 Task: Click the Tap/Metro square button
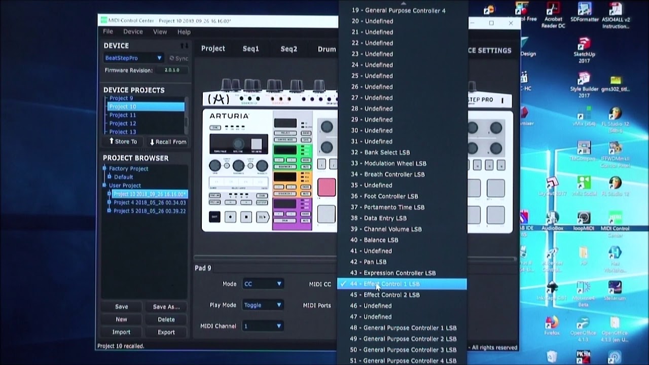tap(257, 144)
